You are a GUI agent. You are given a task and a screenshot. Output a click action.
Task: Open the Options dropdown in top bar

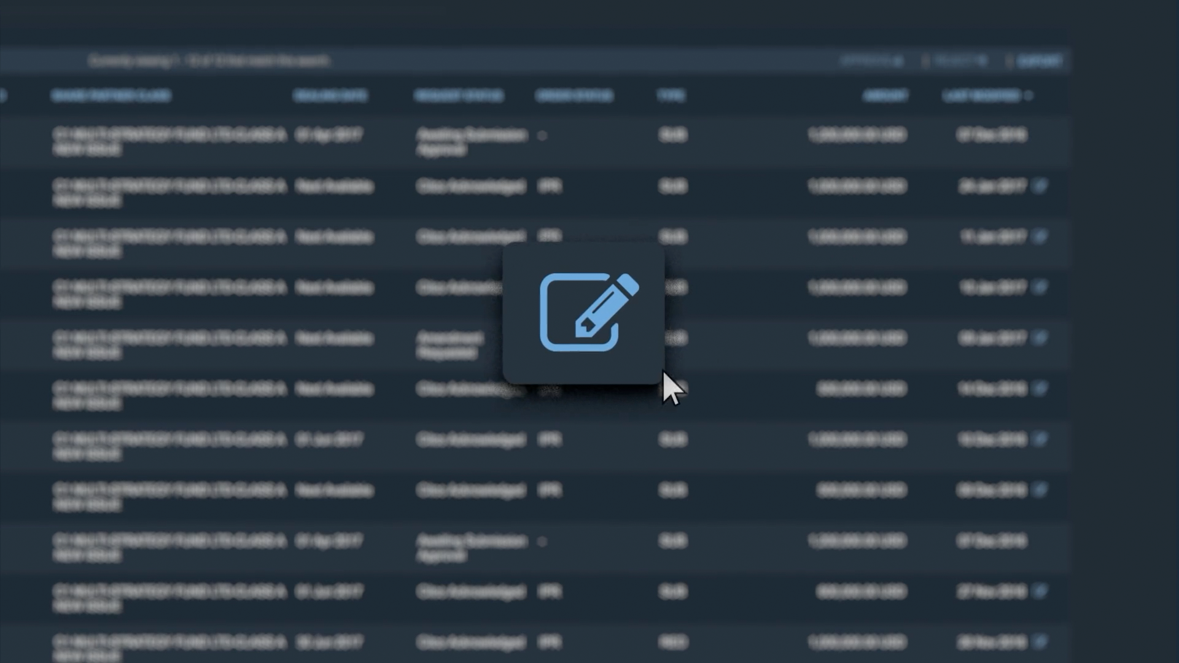point(872,61)
